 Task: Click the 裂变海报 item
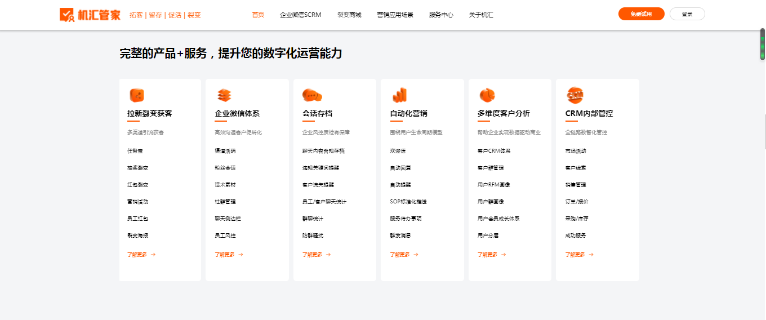click(x=138, y=235)
